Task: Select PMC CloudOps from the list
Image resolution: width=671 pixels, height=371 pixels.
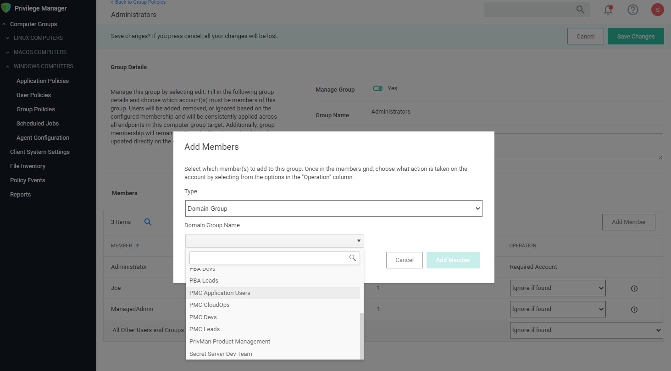Action: pos(273,305)
